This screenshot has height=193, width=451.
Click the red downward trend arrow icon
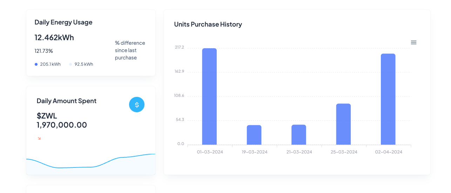39,138
